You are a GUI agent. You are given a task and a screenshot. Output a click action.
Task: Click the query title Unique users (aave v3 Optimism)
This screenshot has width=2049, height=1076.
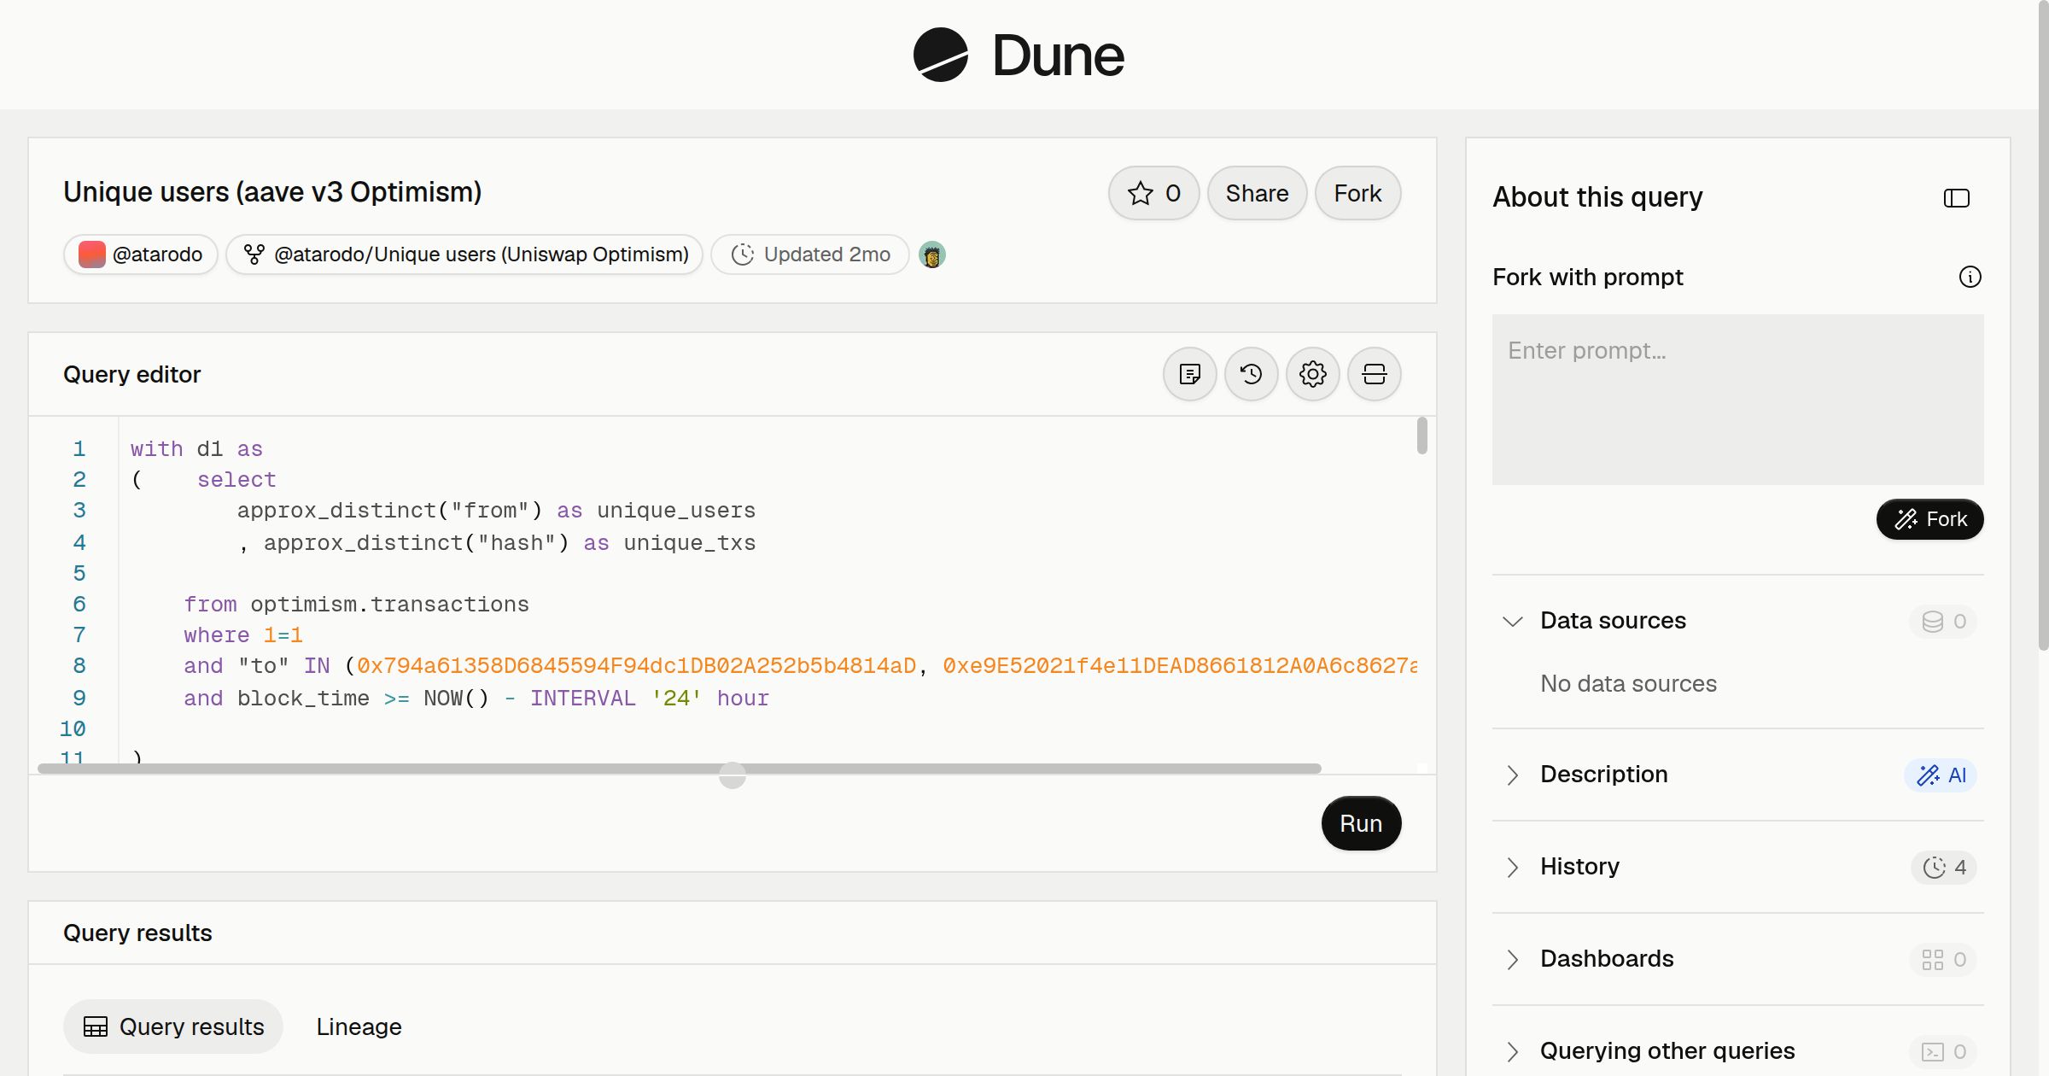[272, 192]
